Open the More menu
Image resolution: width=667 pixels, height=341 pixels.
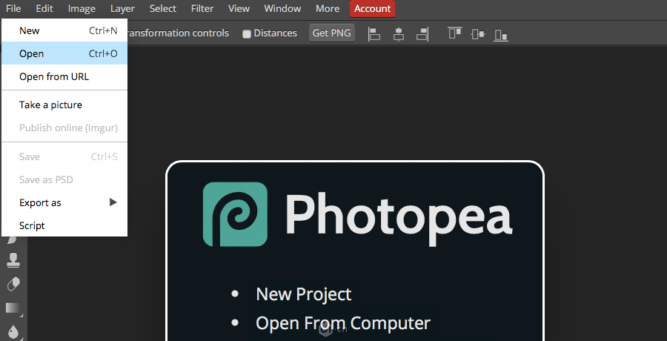tap(328, 8)
